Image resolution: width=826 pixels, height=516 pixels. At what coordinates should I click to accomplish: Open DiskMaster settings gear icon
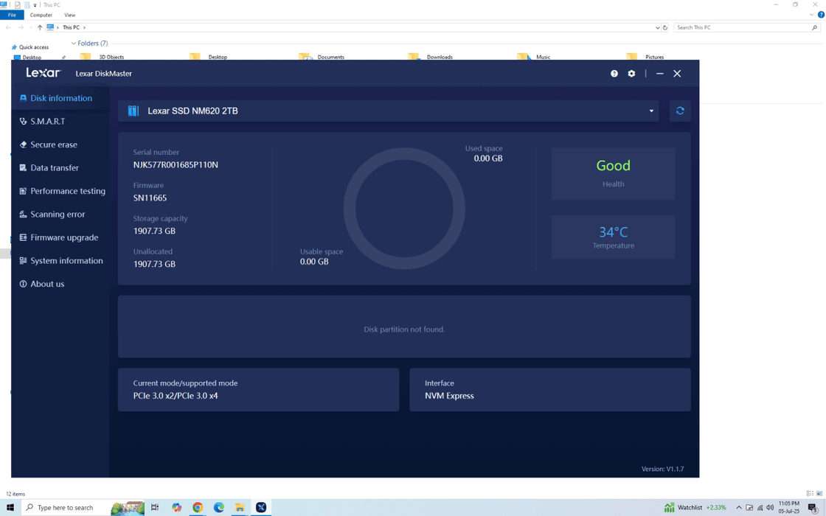[631, 74]
